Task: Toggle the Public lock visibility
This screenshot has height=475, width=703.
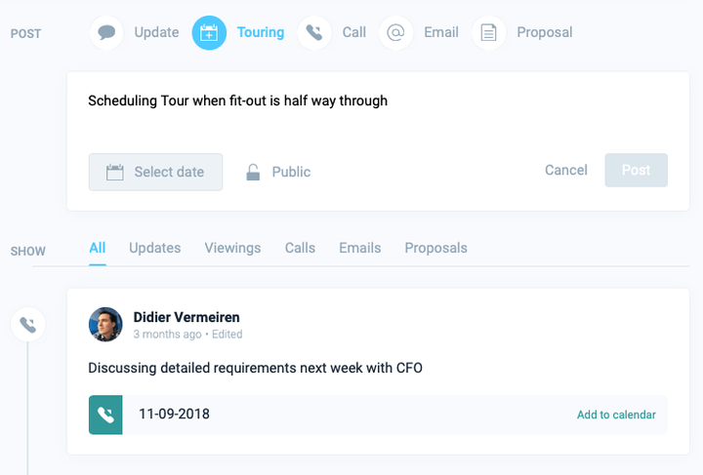Action: 278,172
